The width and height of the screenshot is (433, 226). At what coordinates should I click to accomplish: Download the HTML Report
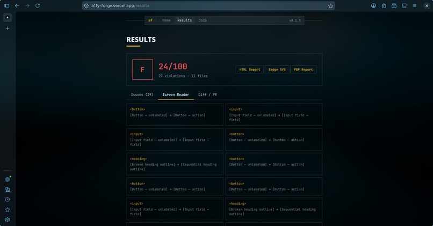coord(250,70)
